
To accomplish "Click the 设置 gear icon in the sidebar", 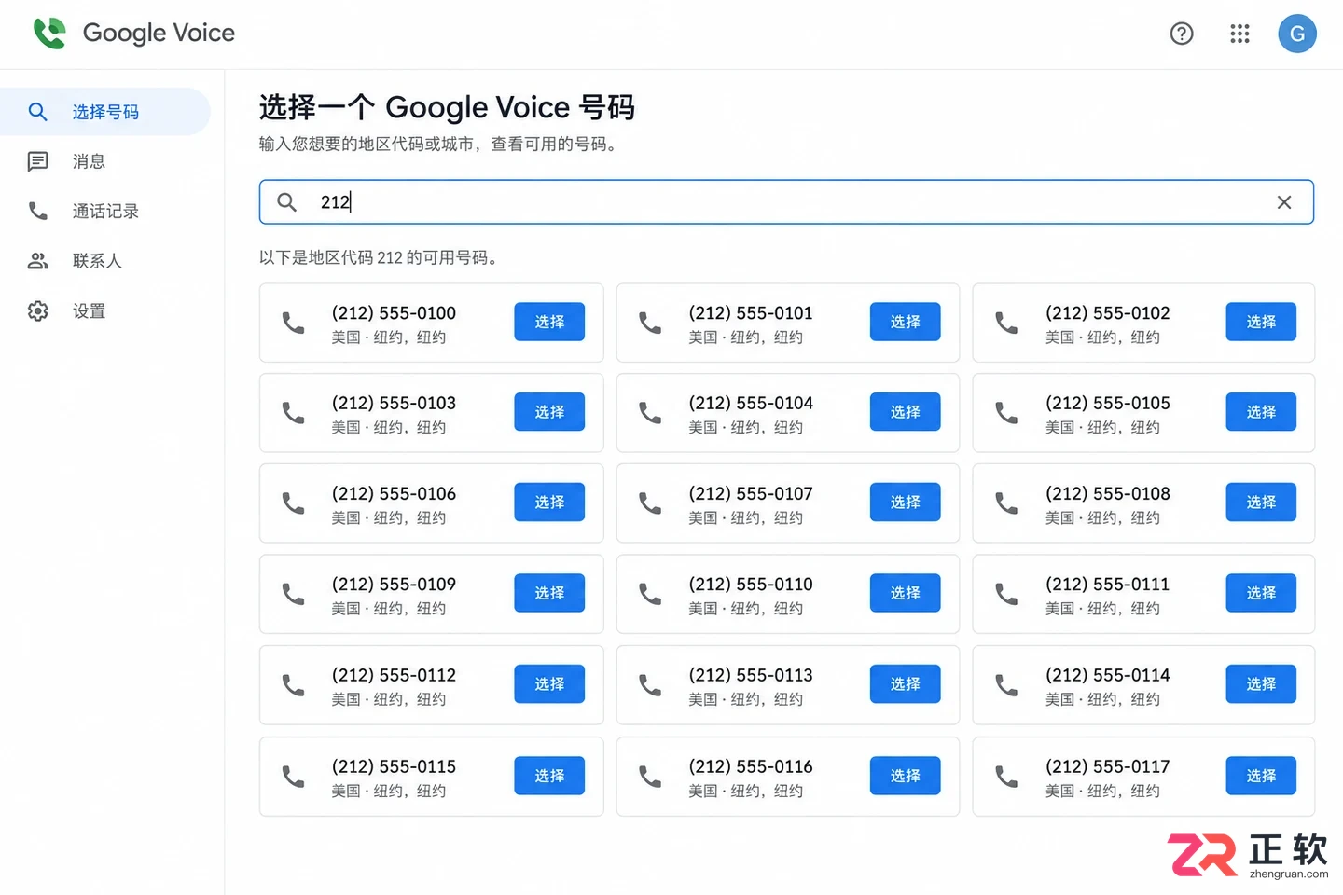I will pyautogui.click(x=37, y=310).
